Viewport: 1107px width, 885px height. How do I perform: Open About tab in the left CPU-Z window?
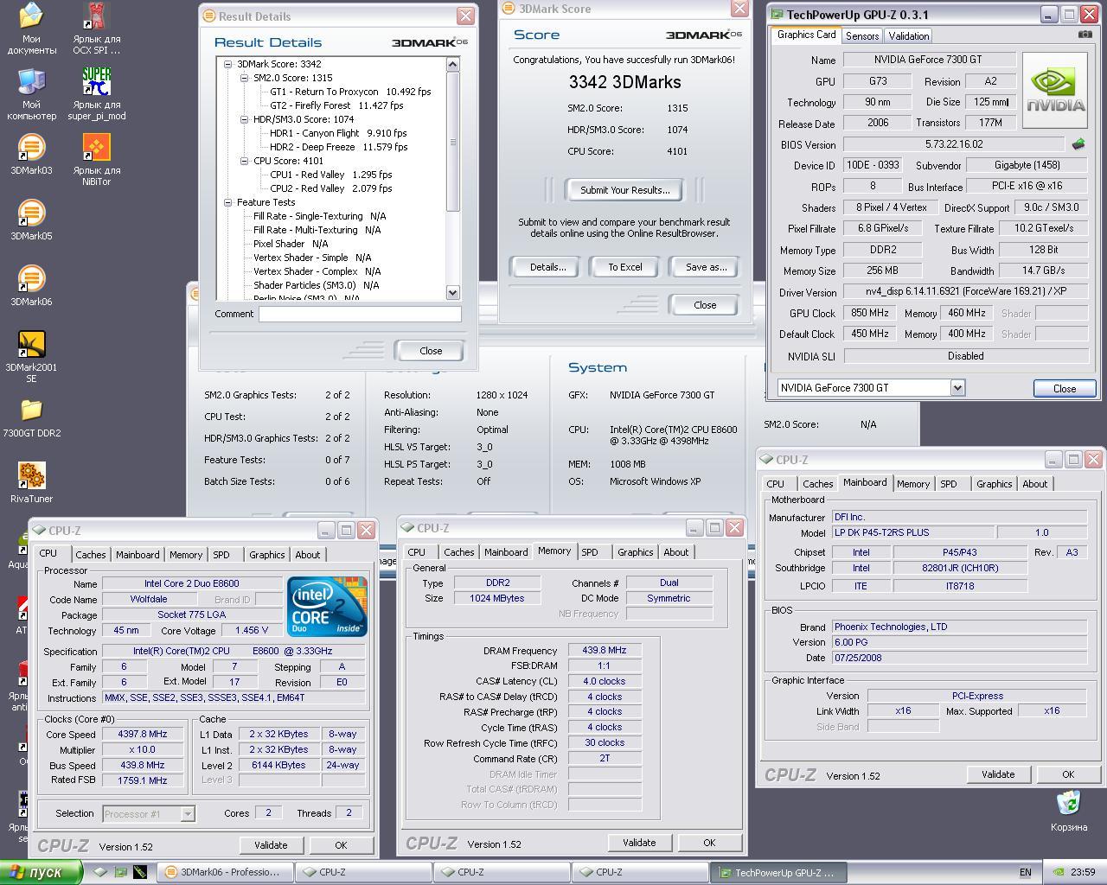click(308, 555)
